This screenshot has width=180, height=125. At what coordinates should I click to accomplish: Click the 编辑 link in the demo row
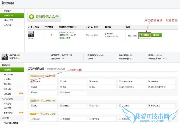point(130,36)
